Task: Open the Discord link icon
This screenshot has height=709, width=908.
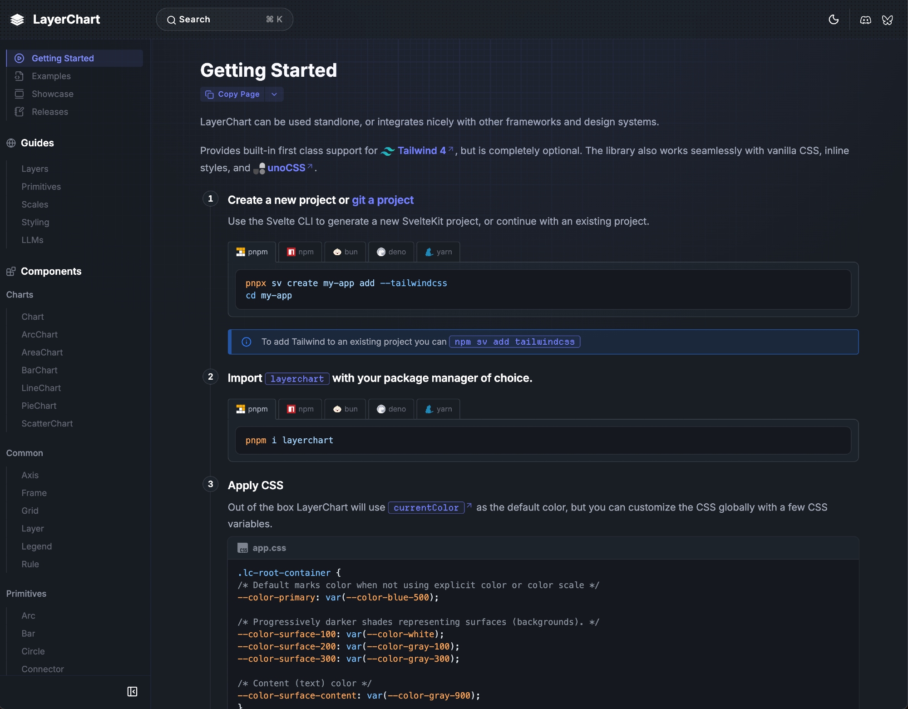Action: click(865, 20)
